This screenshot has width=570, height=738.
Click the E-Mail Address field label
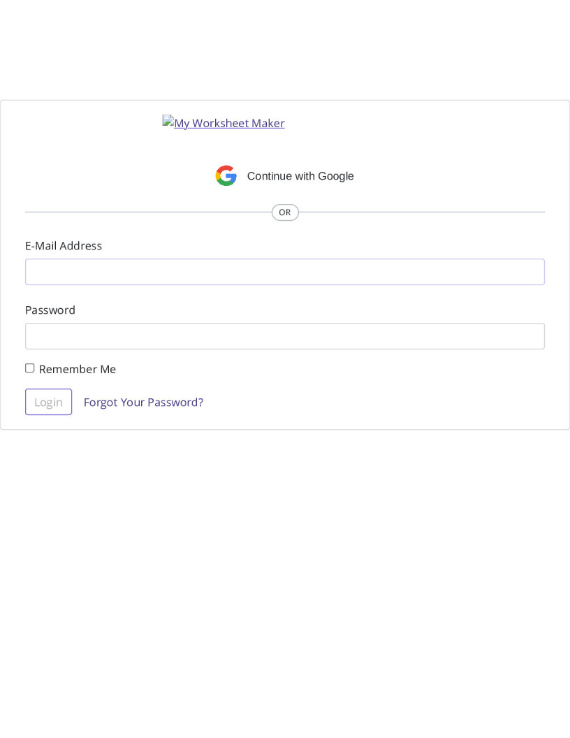click(64, 246)
